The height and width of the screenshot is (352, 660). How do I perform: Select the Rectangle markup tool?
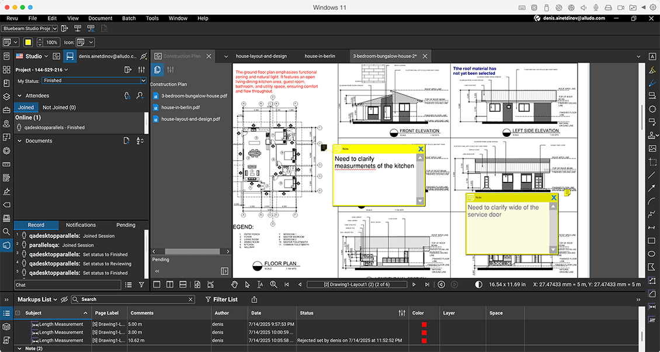pos(652,240)
